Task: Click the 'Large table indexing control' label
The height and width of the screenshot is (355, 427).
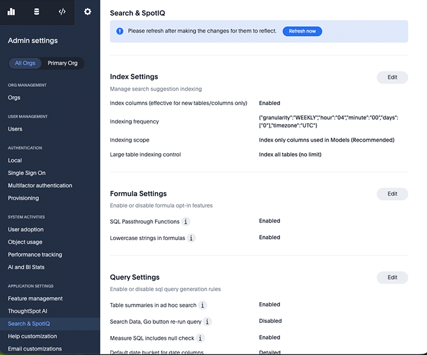Action: click(145, 154)
